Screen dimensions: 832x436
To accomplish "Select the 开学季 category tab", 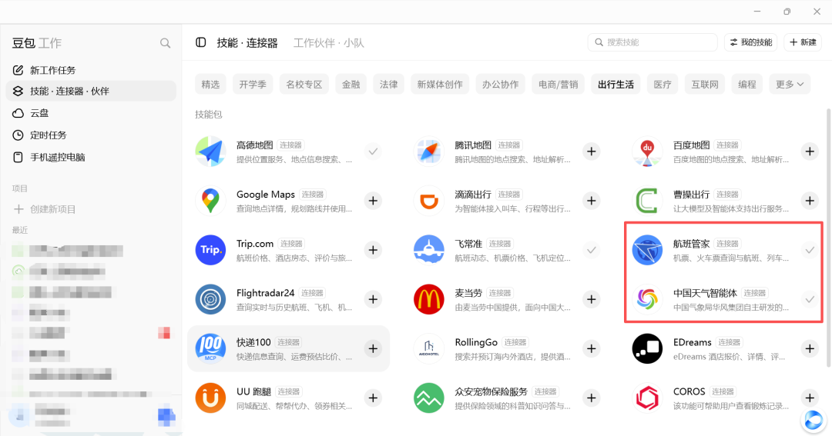I will point(253,85).
